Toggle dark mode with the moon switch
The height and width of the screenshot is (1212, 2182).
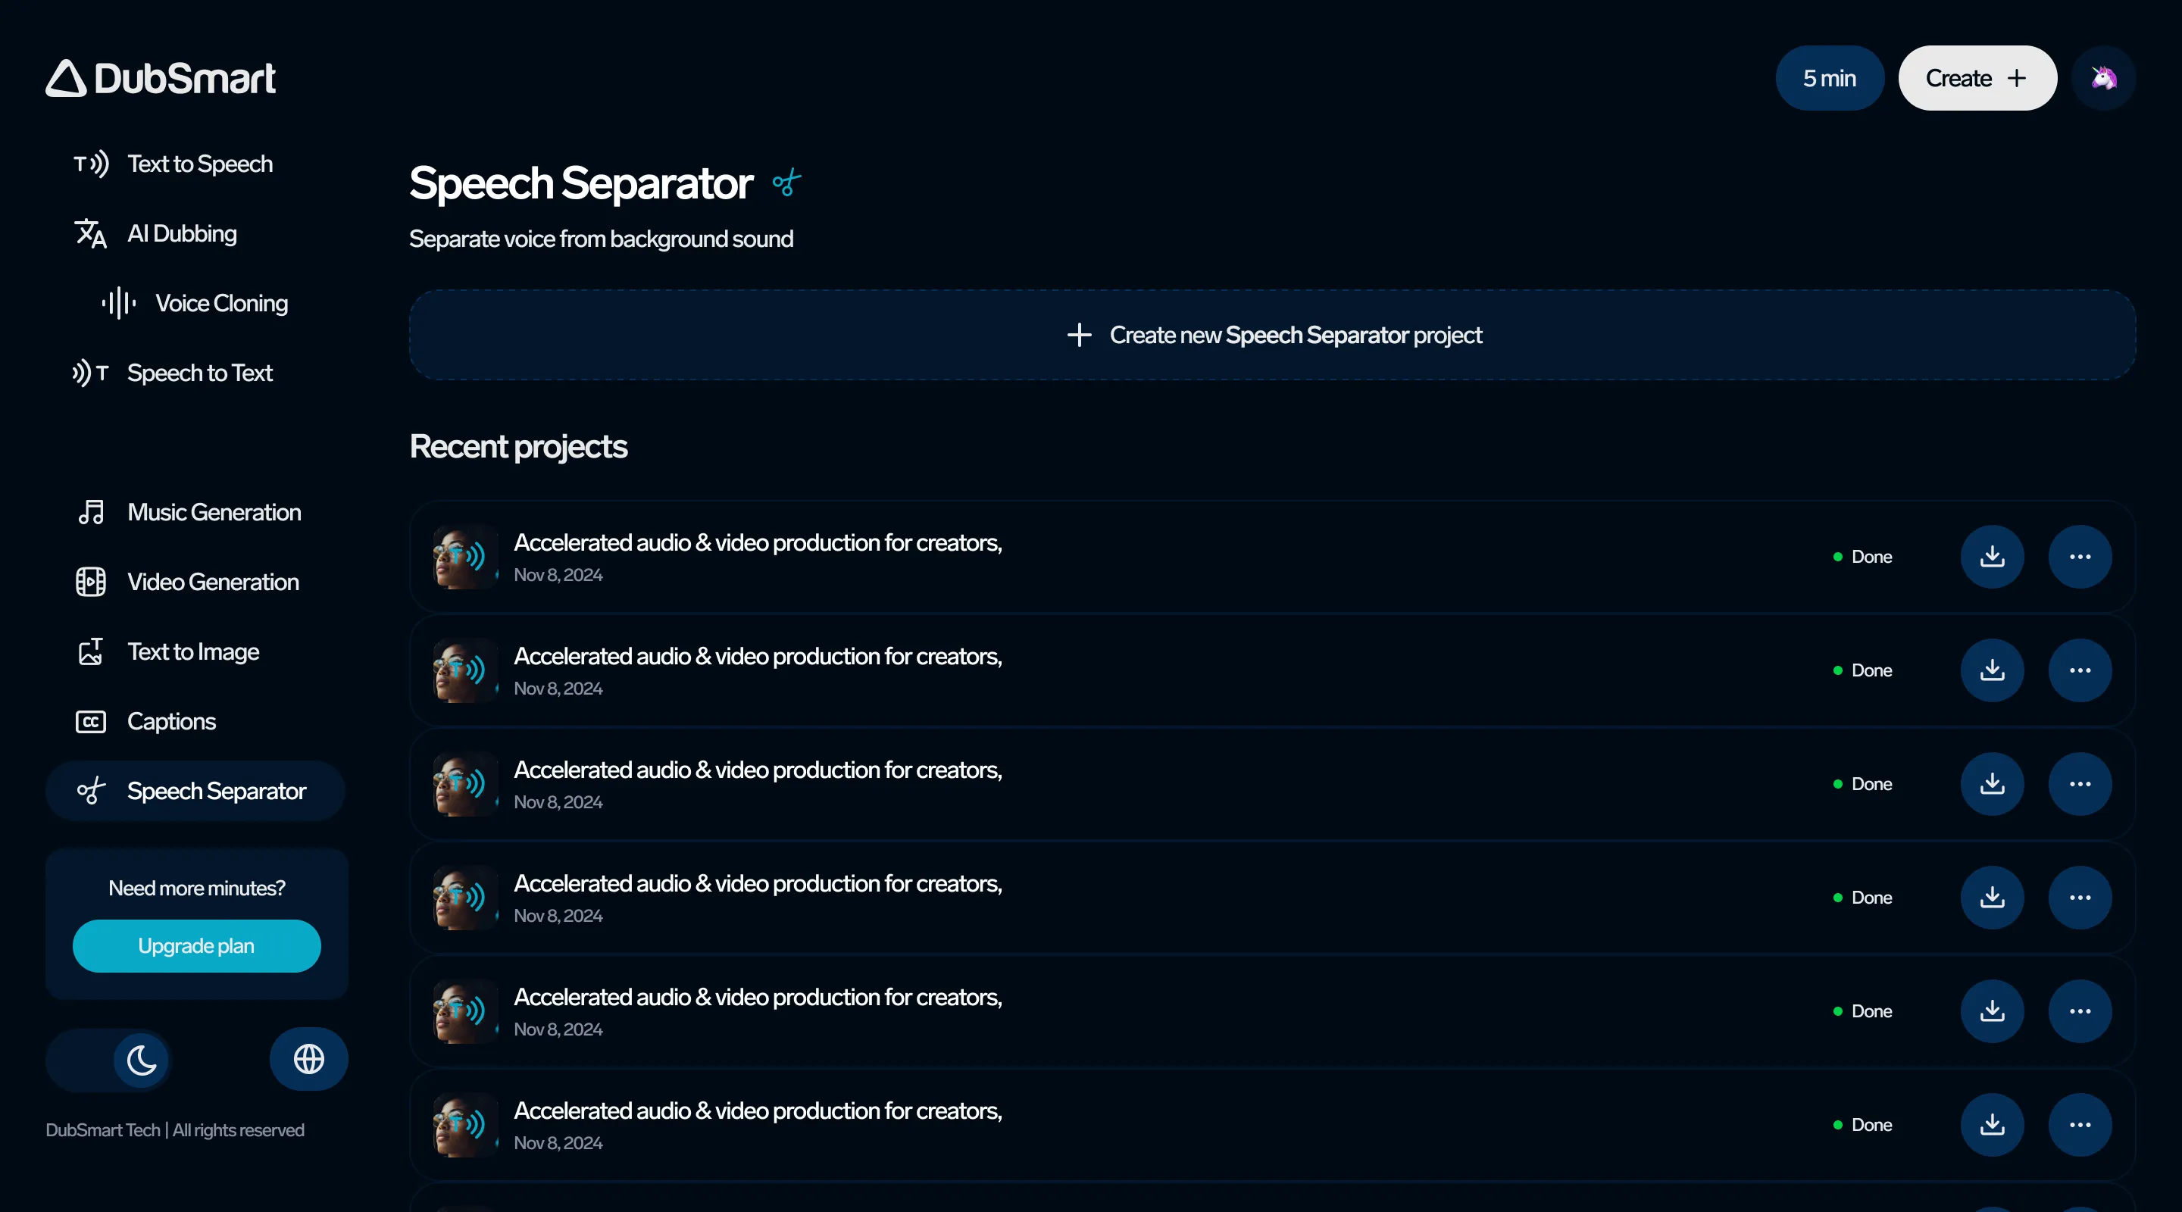tap(108, 1060)
